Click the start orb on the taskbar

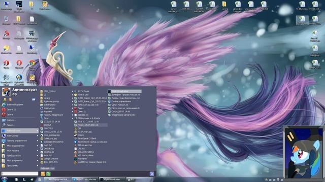click(x=4, y=179)
